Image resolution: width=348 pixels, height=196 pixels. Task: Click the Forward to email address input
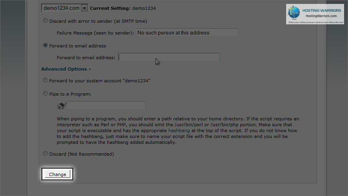(x=168, y=57)
